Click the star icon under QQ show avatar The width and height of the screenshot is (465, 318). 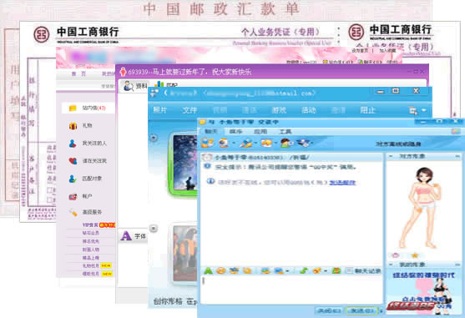415,255
